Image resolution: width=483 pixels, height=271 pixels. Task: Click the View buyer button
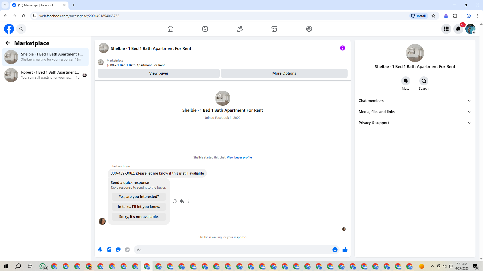click(159, 73)
